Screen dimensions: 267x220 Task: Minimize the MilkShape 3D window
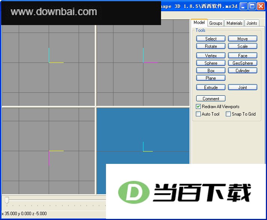click(243, 6)
